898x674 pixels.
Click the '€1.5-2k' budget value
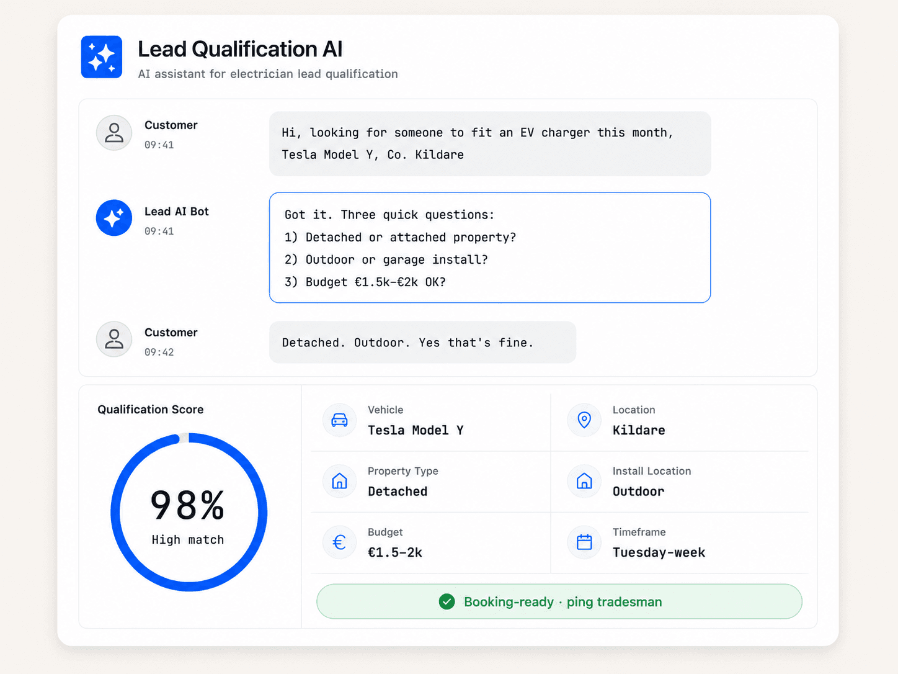[x=395, y=552]
